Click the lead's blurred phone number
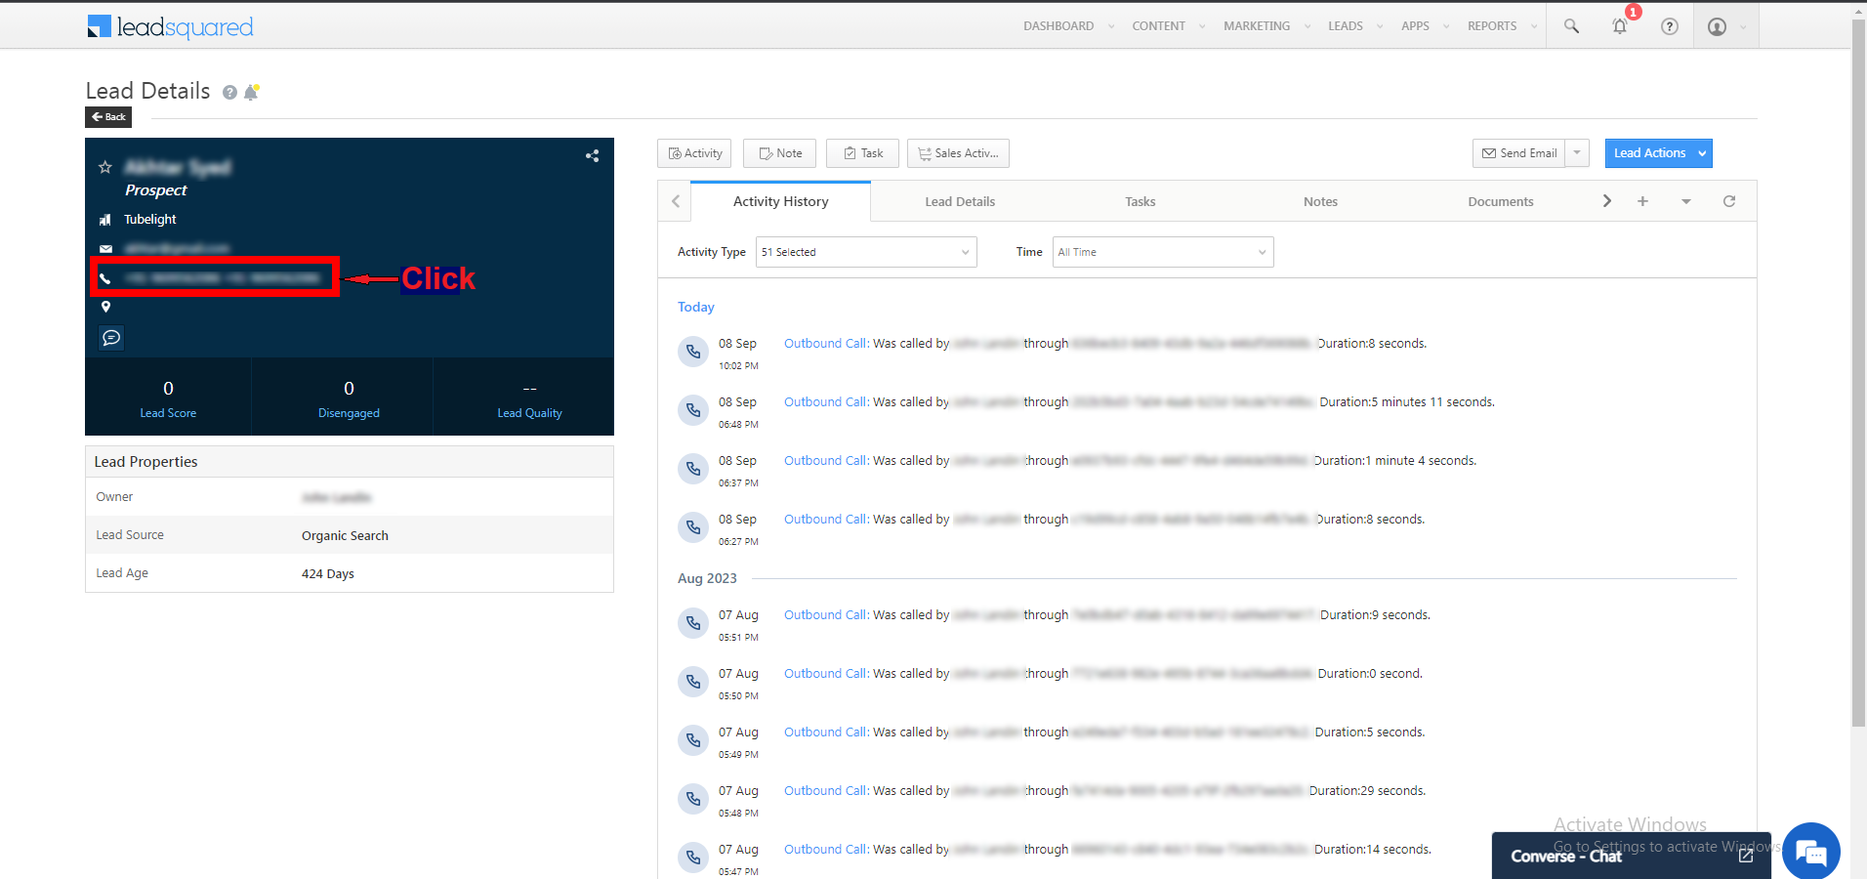 223,278
